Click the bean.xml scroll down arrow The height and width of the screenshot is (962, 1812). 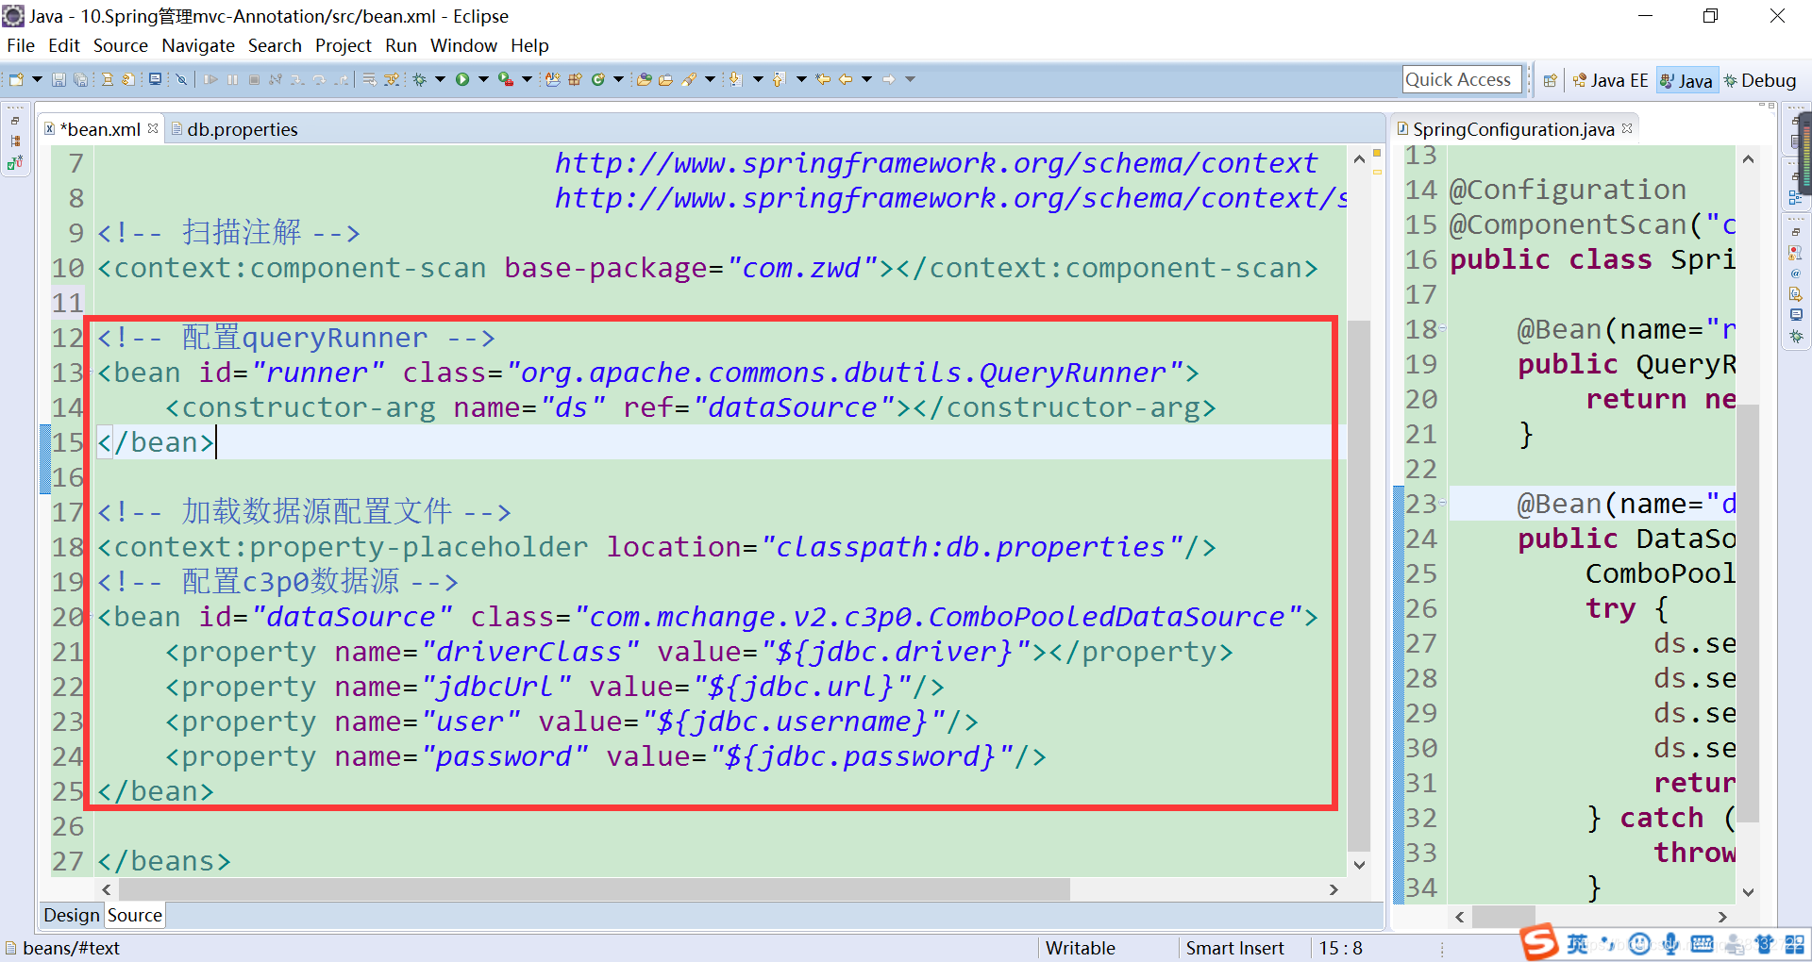click(x=1359, y=865)
